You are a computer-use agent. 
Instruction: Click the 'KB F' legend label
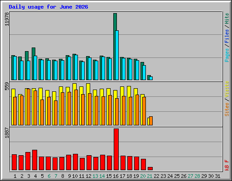[x=227, y=165]
